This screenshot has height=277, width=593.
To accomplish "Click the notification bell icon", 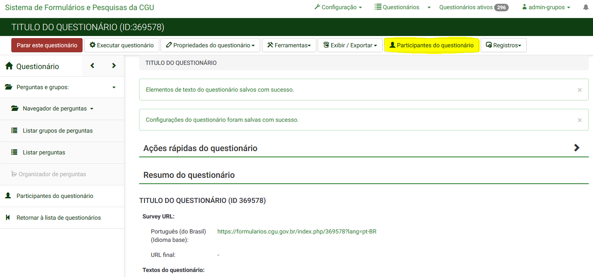I will pos(586,7).
